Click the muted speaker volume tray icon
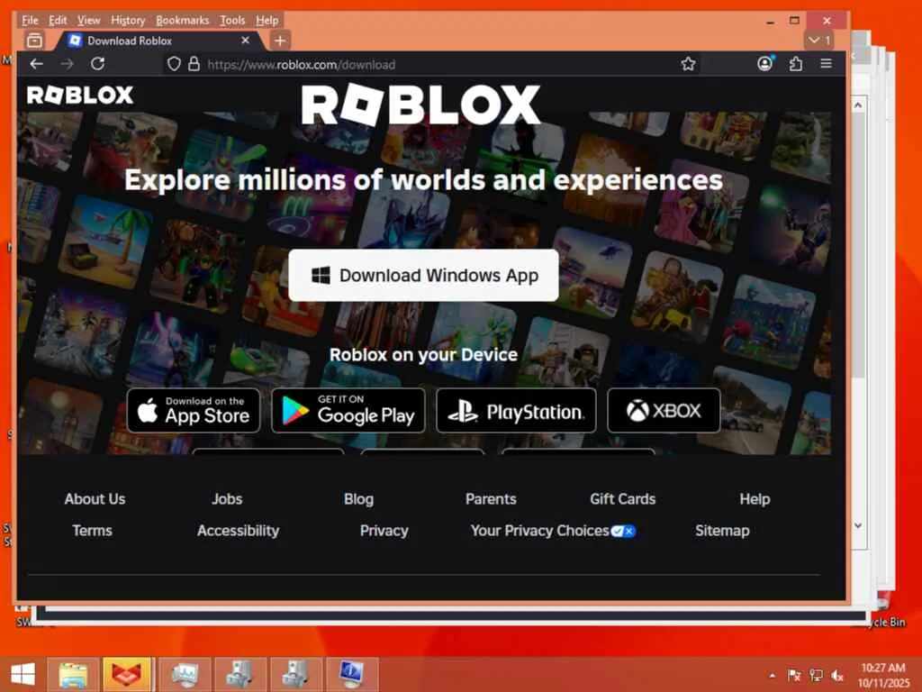Image resolution: width=922 pixels, height=692 pixels. coord(837,676)
